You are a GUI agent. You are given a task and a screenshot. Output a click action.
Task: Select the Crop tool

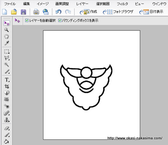[7, 86]
